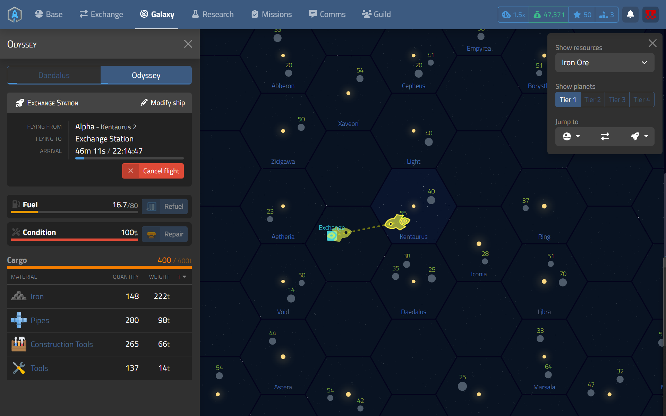This screenshot has height=416, width=666.
Task: Click the flight arrival progress bar
Action: coord(129,158)
